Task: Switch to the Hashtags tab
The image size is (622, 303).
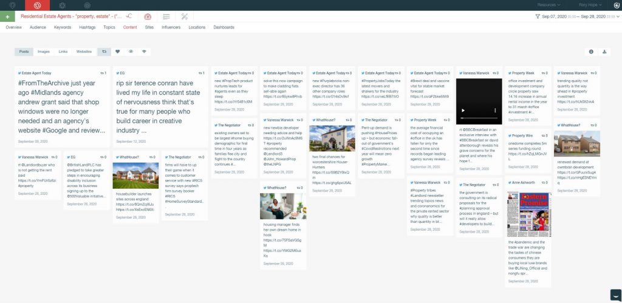Action: tap(87, 27)
